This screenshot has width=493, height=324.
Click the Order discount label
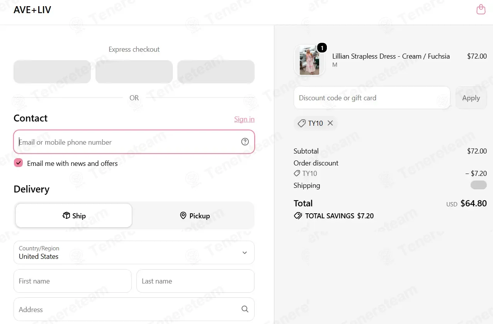[316, 163]
